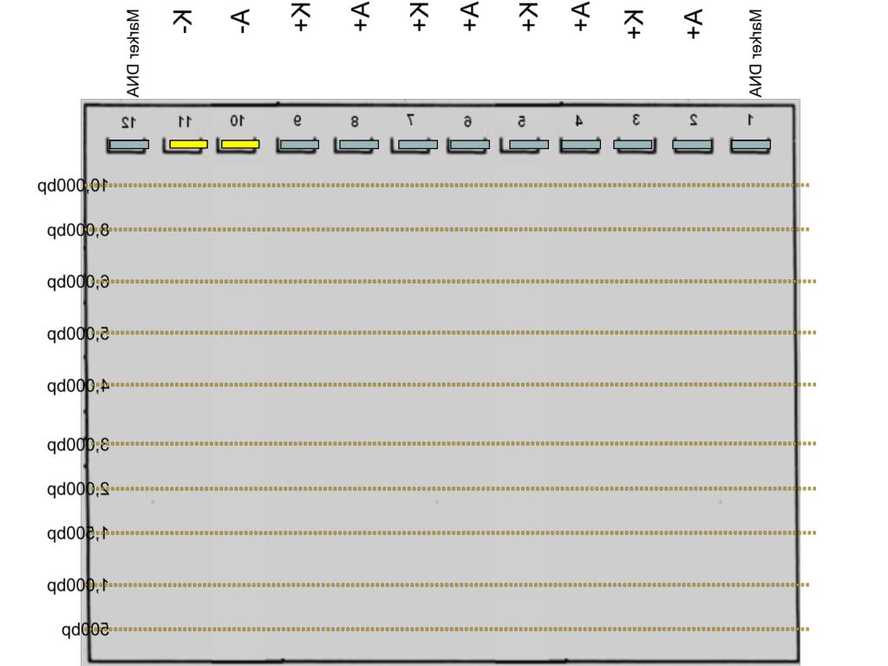This screenshot has height=666, width=888.
Task: Select the well of lane 5
Action: [x=528, y=145]
